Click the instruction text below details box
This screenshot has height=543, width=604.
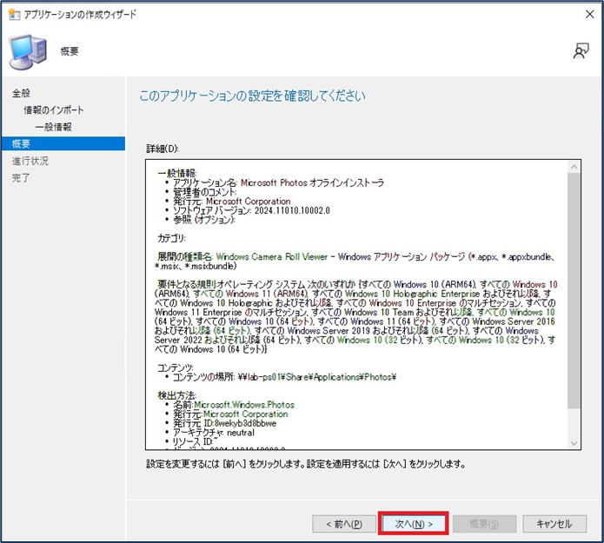(x=306, y=465)
